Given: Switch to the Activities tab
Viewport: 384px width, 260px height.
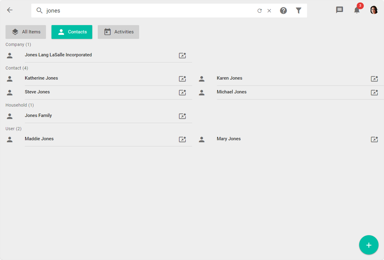Looking at the screenshot, I should coord(118,32).
